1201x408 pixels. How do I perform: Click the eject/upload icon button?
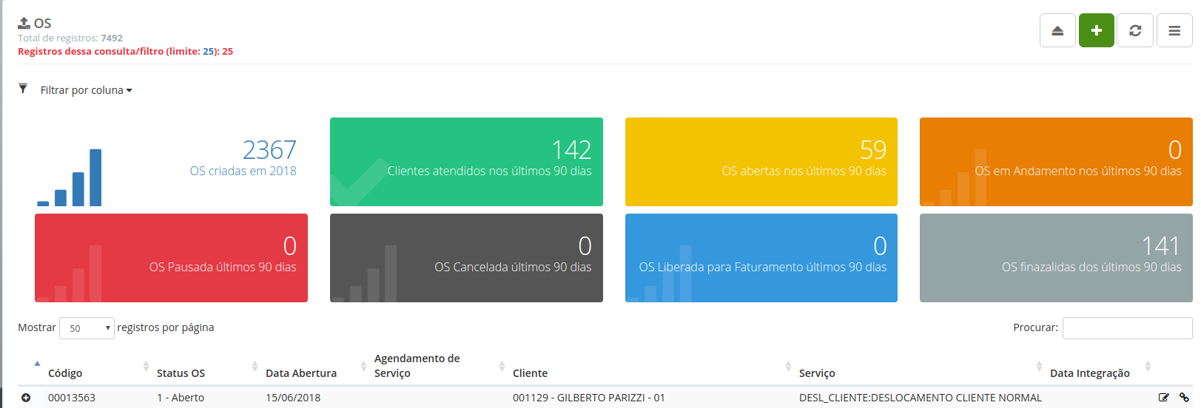tap(1057, 31)
